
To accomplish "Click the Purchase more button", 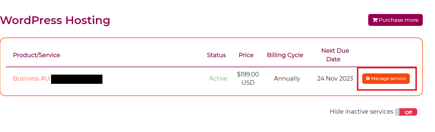I will pyautogui.click(x=395, y=20).
